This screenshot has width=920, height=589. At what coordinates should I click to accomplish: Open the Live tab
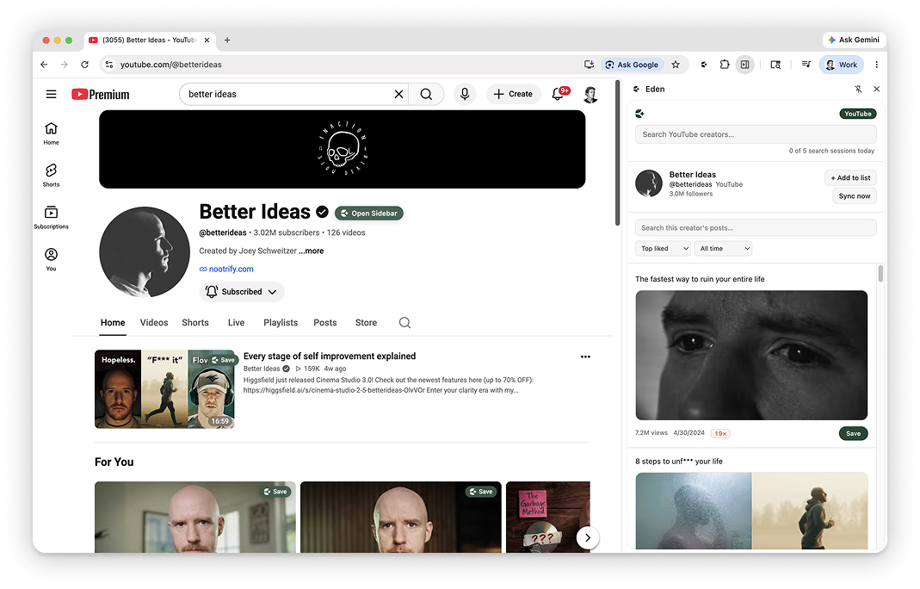[x=236, y=322]
